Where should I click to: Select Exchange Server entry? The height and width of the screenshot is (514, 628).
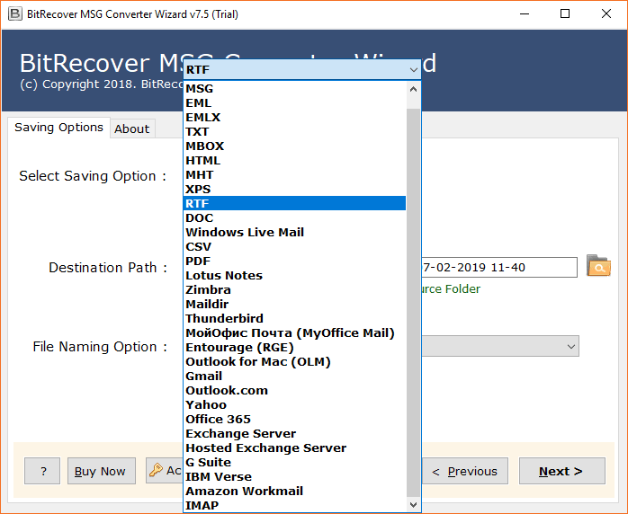pyautogui.click(x=294, y=434)
